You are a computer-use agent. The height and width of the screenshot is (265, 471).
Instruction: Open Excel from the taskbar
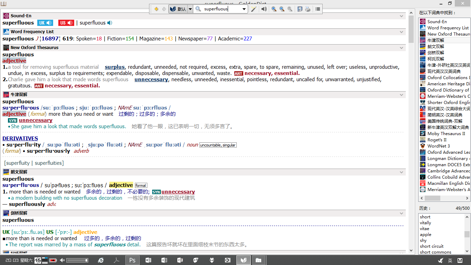coord(164,260)
